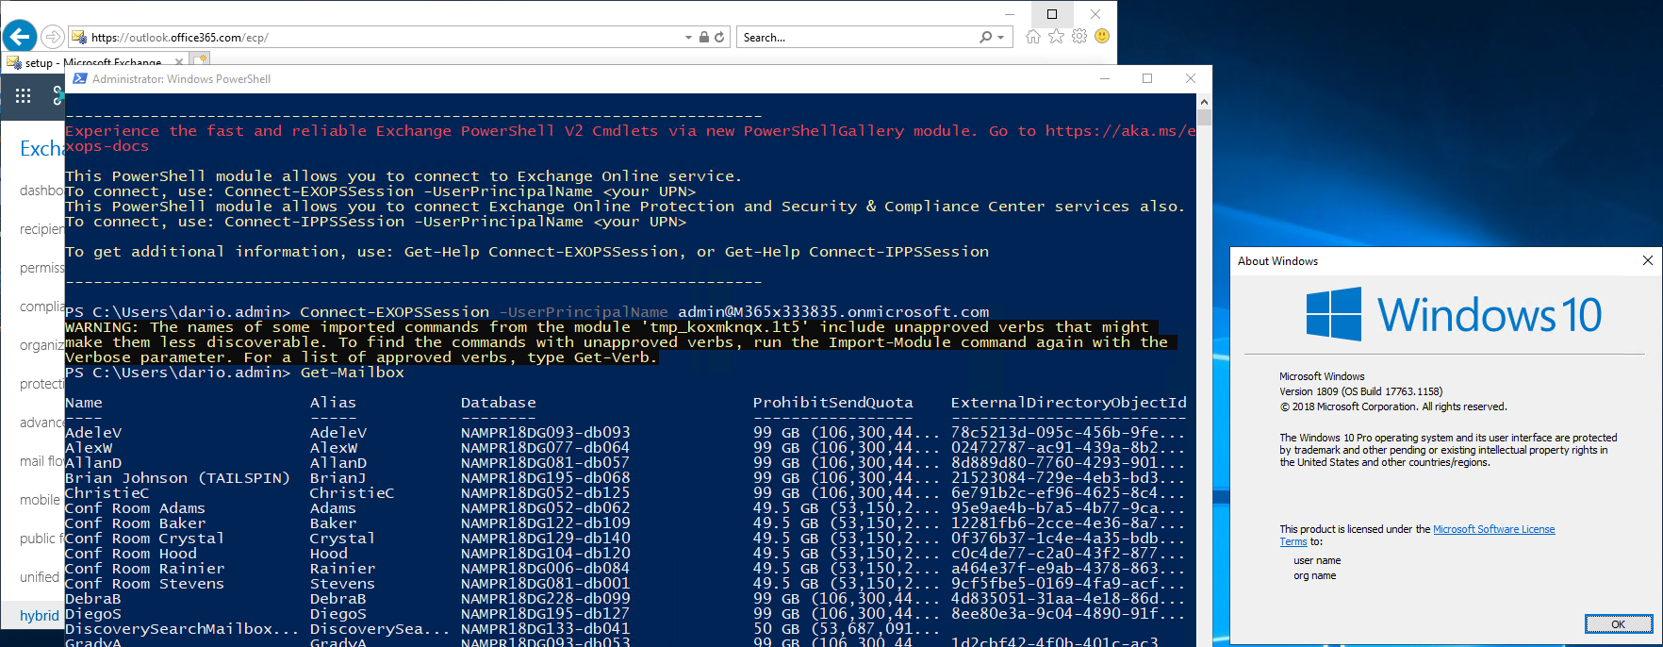Image resolution: width=1663 pixels, height=647 pixels.
Task: Click the 'Name' column header
Action: pyautogui.click(x=84, y=403)
